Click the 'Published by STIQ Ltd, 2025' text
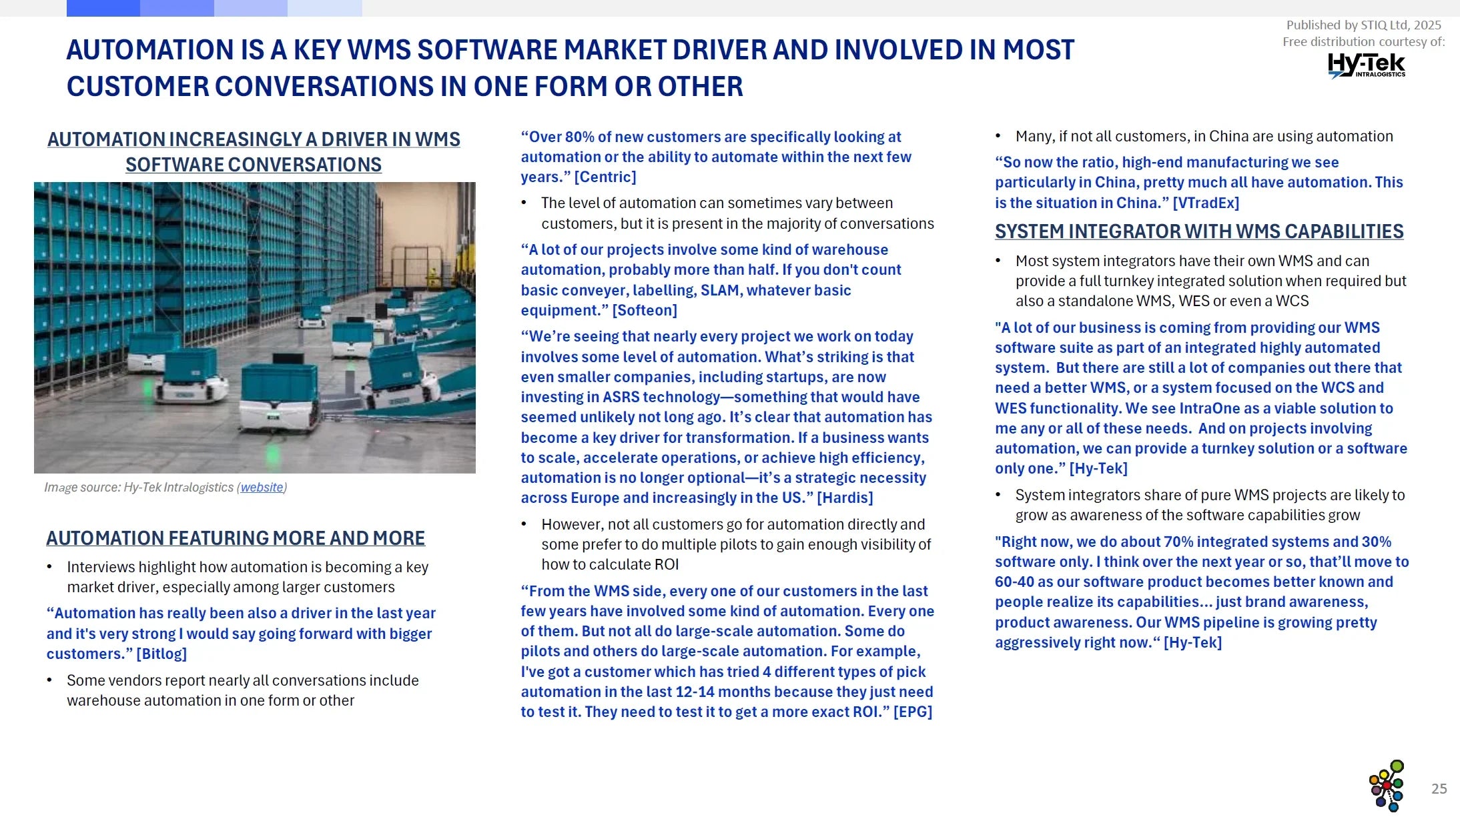The width and height of the screenshot is (1460, 817). tap(1363, 25)
